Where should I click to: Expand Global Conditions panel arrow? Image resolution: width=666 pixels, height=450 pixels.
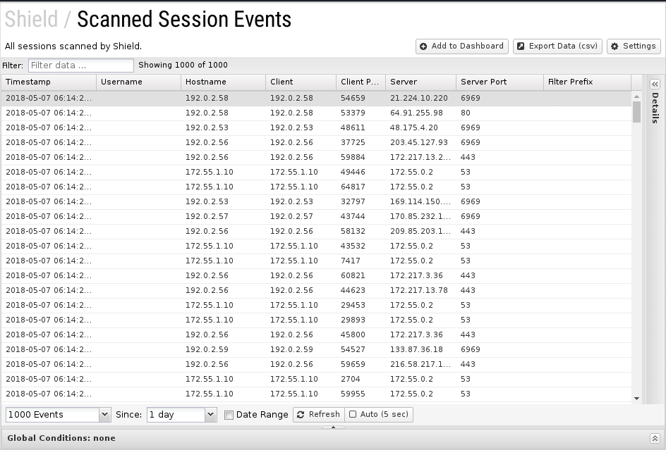point(655,438)
